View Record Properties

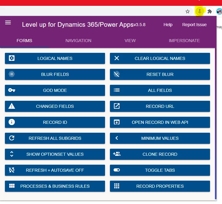[160, 186]
